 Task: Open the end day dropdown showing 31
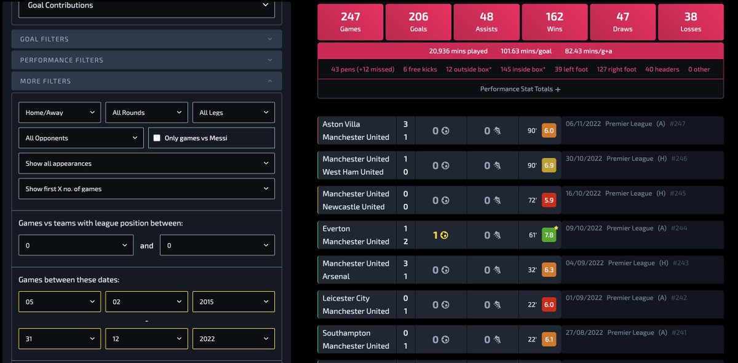point(60,338)
